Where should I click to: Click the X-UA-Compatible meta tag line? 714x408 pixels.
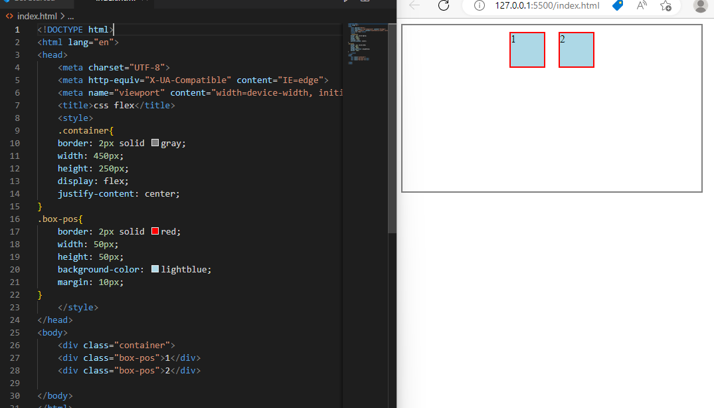point(193,80)
